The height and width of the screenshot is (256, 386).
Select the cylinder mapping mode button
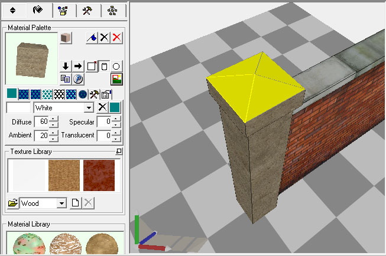104,66
